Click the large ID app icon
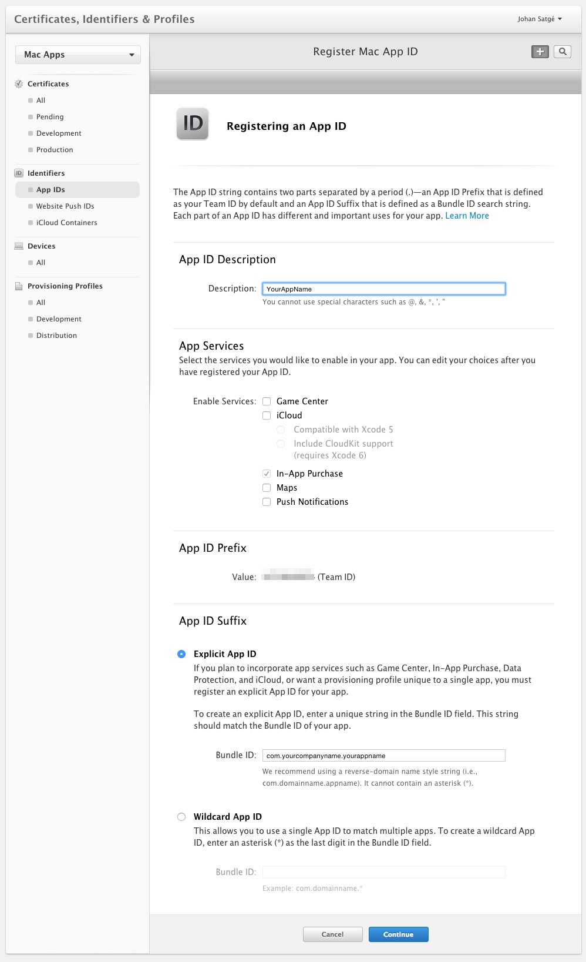 pyautogui.click(x=193, y=124)
